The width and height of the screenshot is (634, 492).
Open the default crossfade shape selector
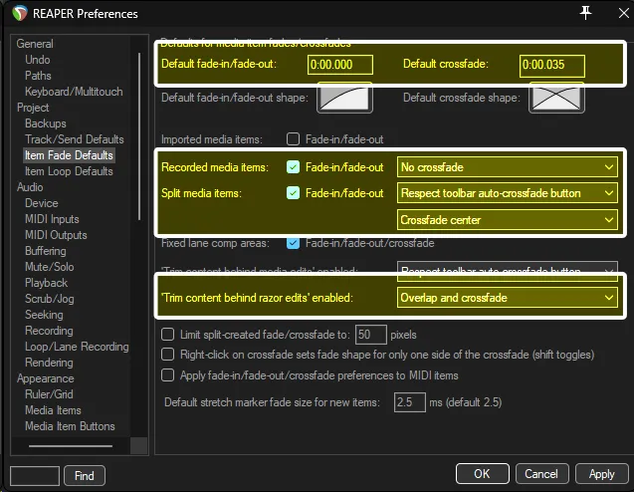pos(556,98)
